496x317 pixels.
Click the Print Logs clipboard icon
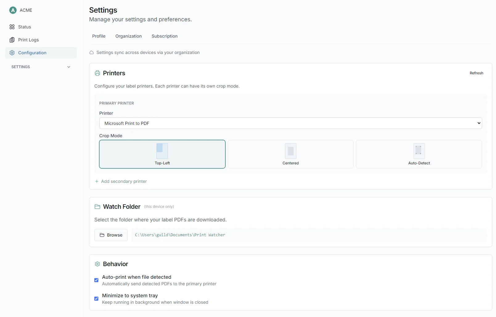click(x=12, y=40)
